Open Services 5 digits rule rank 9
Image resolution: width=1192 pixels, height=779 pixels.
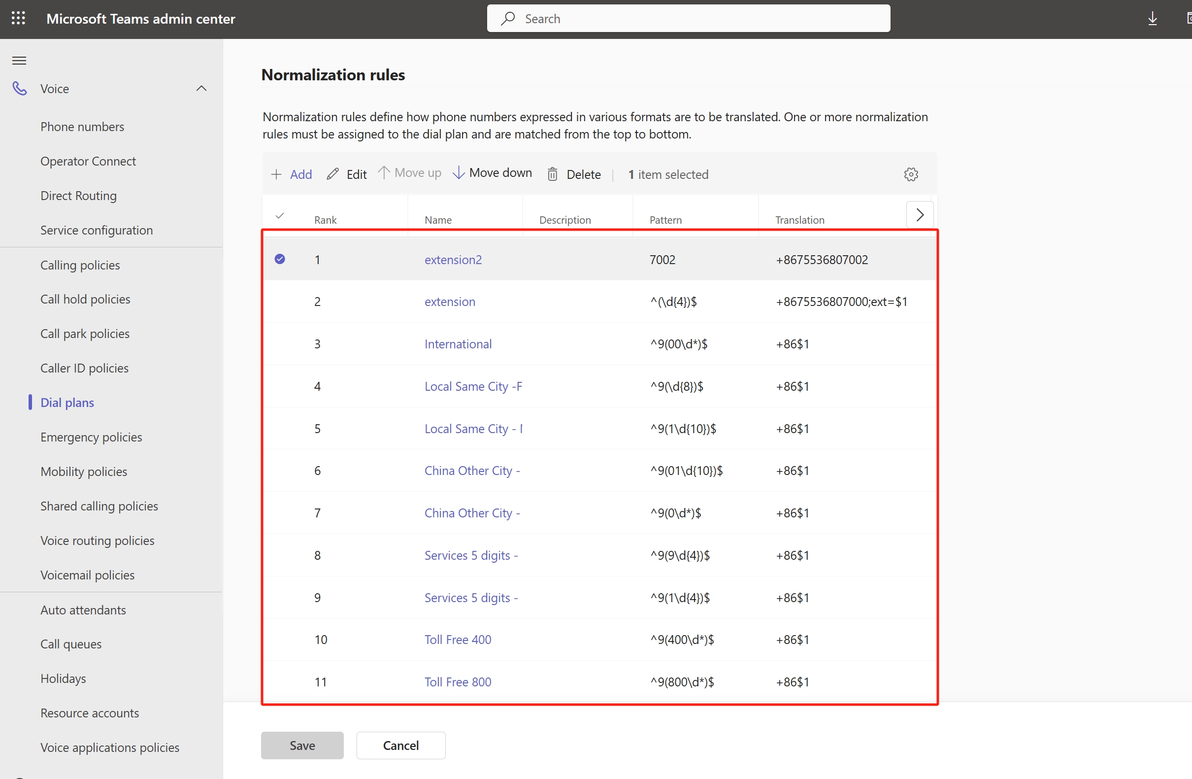coord(471,598)
